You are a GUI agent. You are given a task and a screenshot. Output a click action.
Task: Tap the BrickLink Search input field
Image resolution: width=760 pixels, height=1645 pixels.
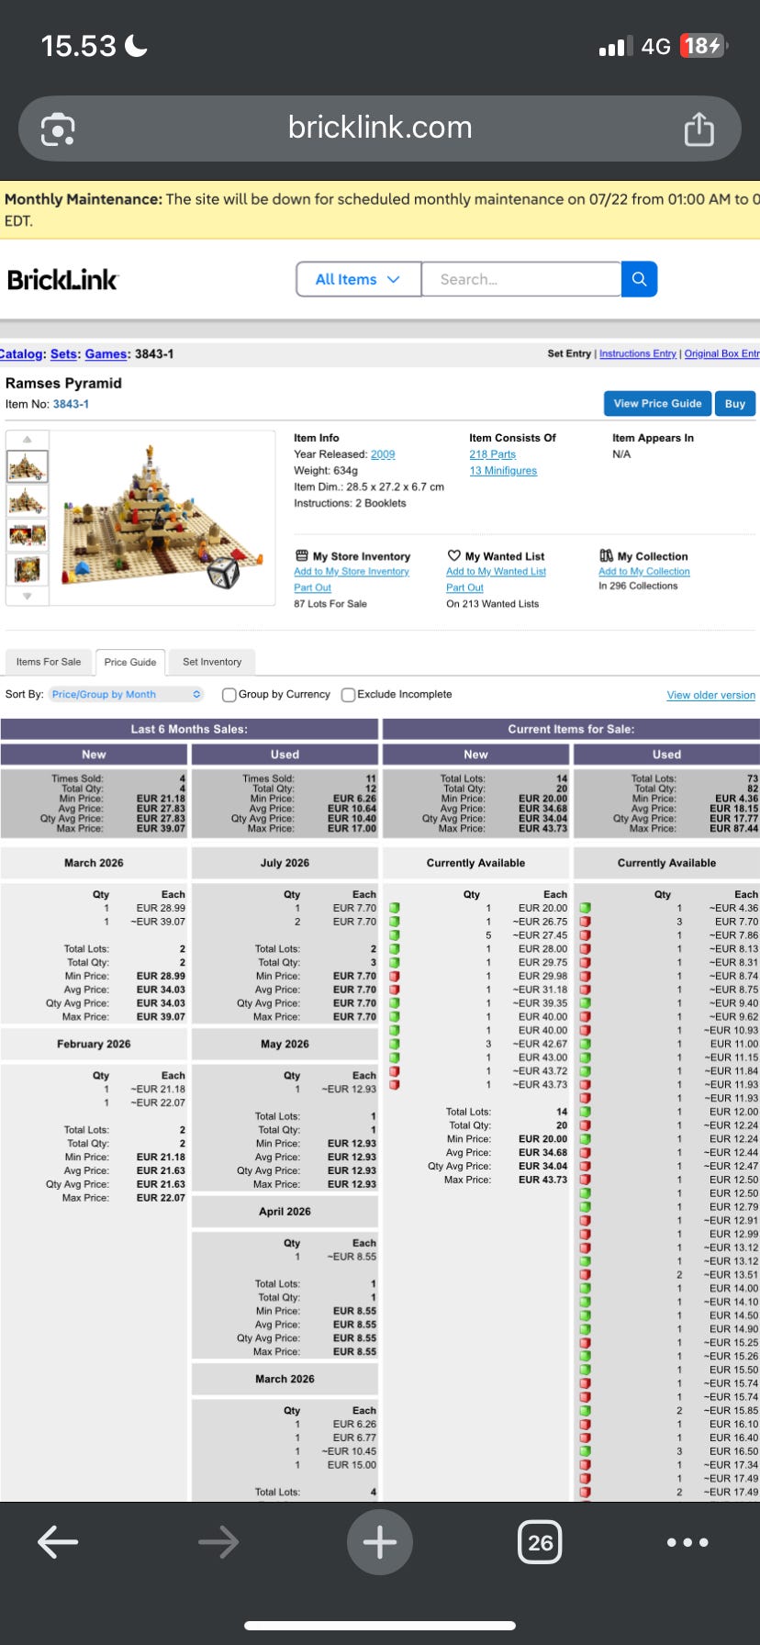(x=521, y=279)
